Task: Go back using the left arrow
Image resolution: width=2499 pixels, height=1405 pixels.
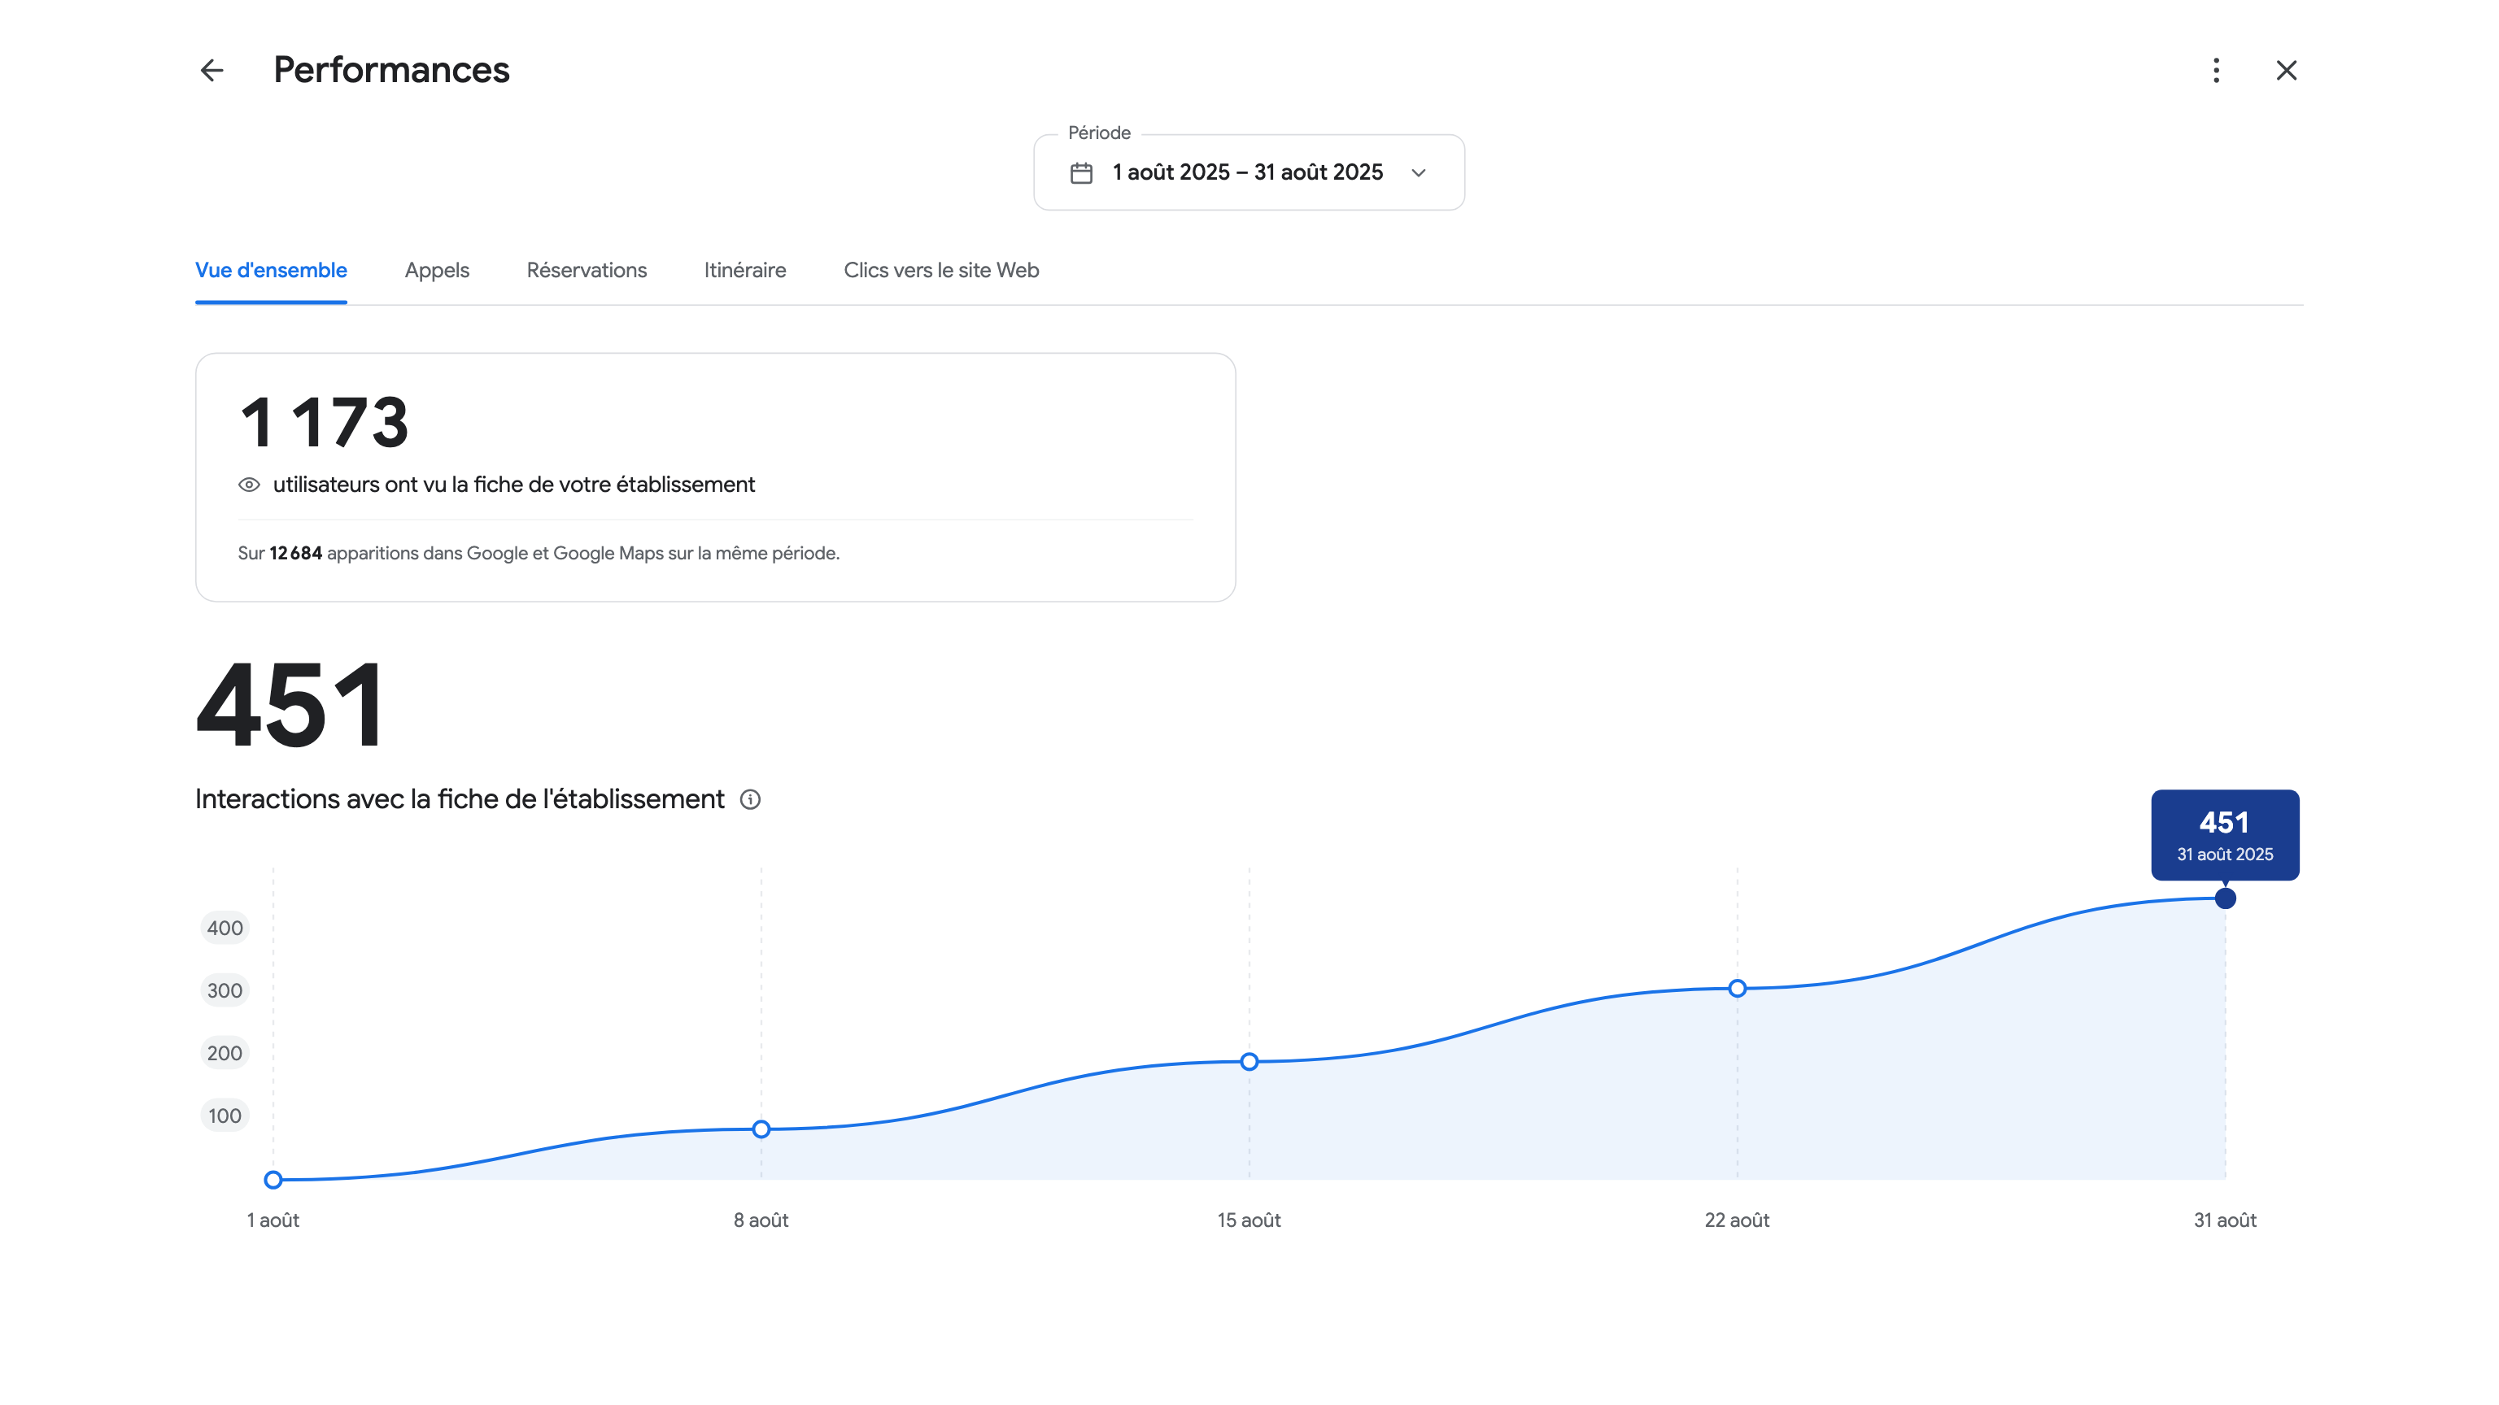Action: tap(212, 70)
